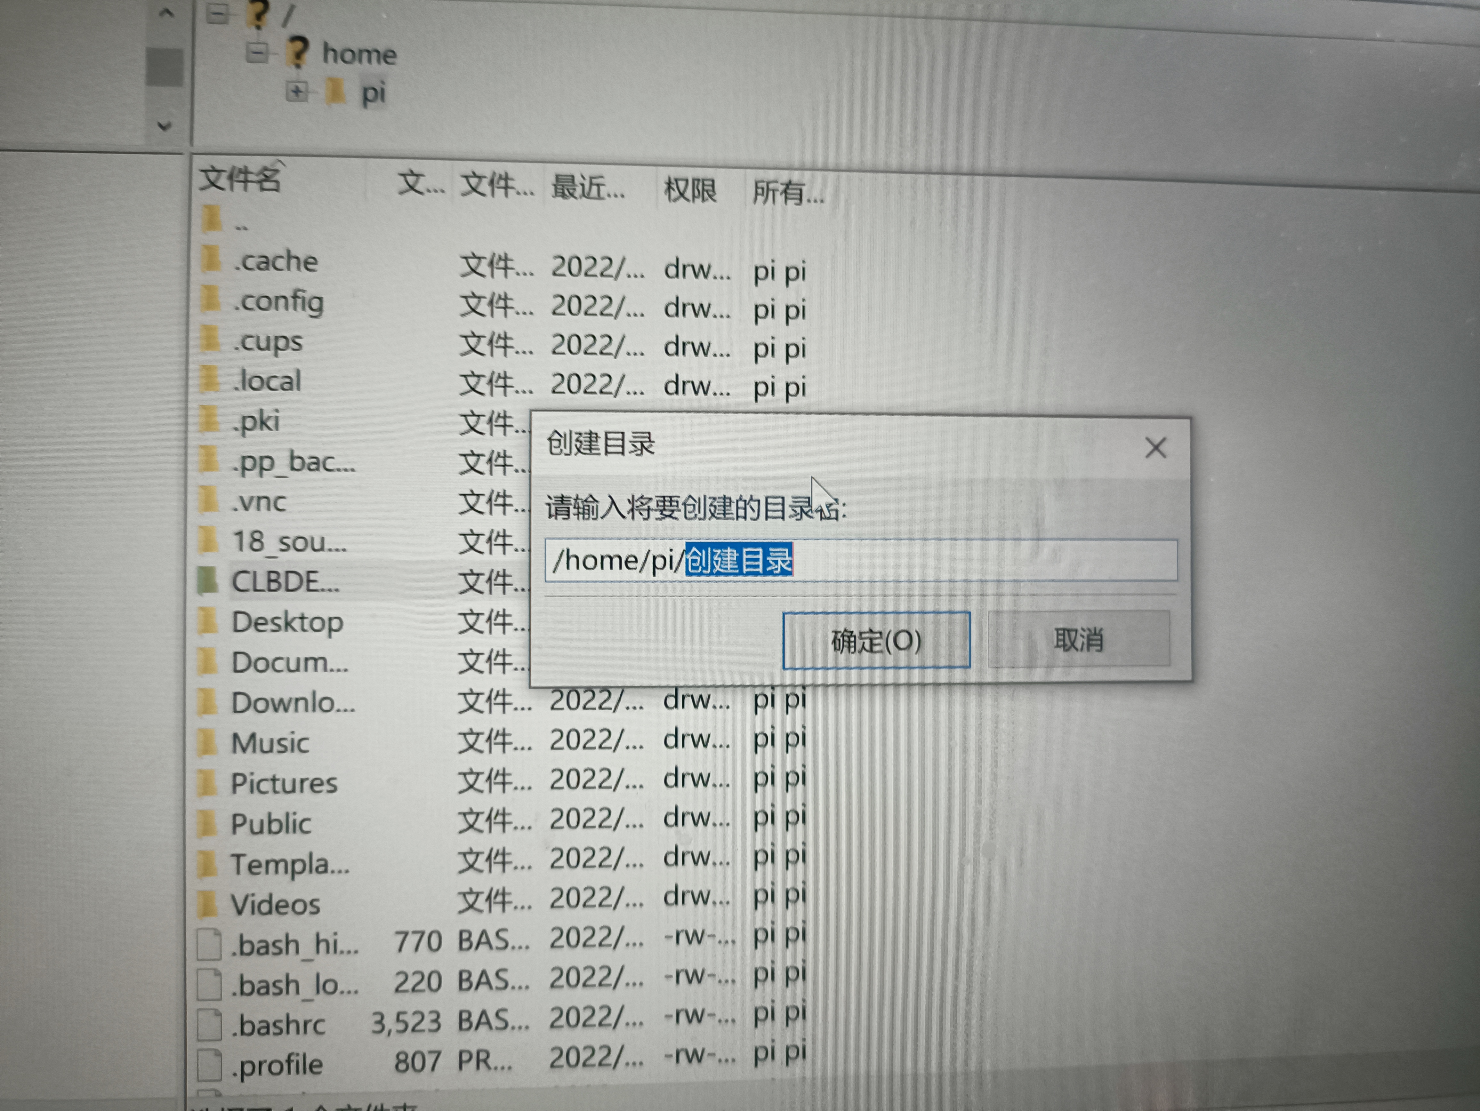Close the 创建目录 dialog
1480x1111 pixels.
pos(1155,447)
